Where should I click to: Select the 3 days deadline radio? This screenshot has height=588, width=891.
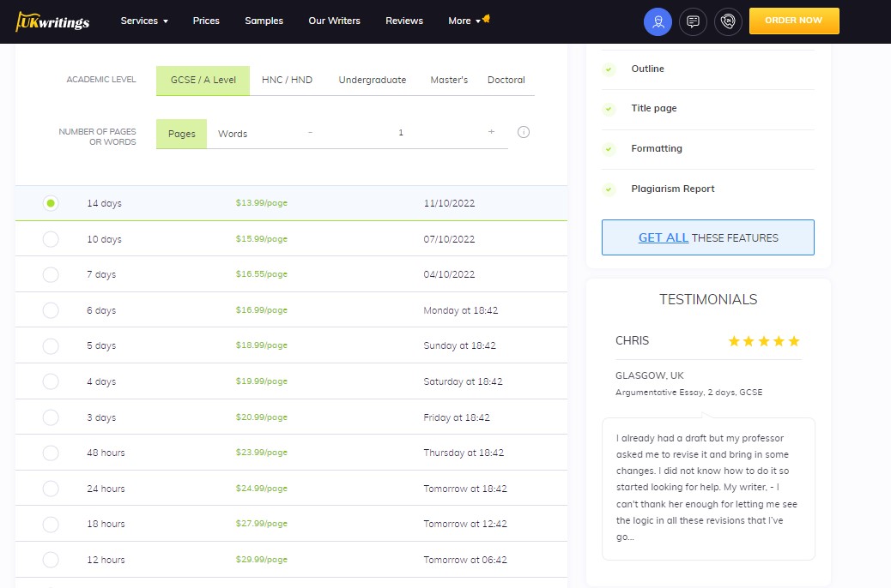tap(51, 417)
